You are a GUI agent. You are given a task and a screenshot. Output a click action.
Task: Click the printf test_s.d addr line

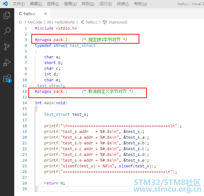(x=96, y=155)
